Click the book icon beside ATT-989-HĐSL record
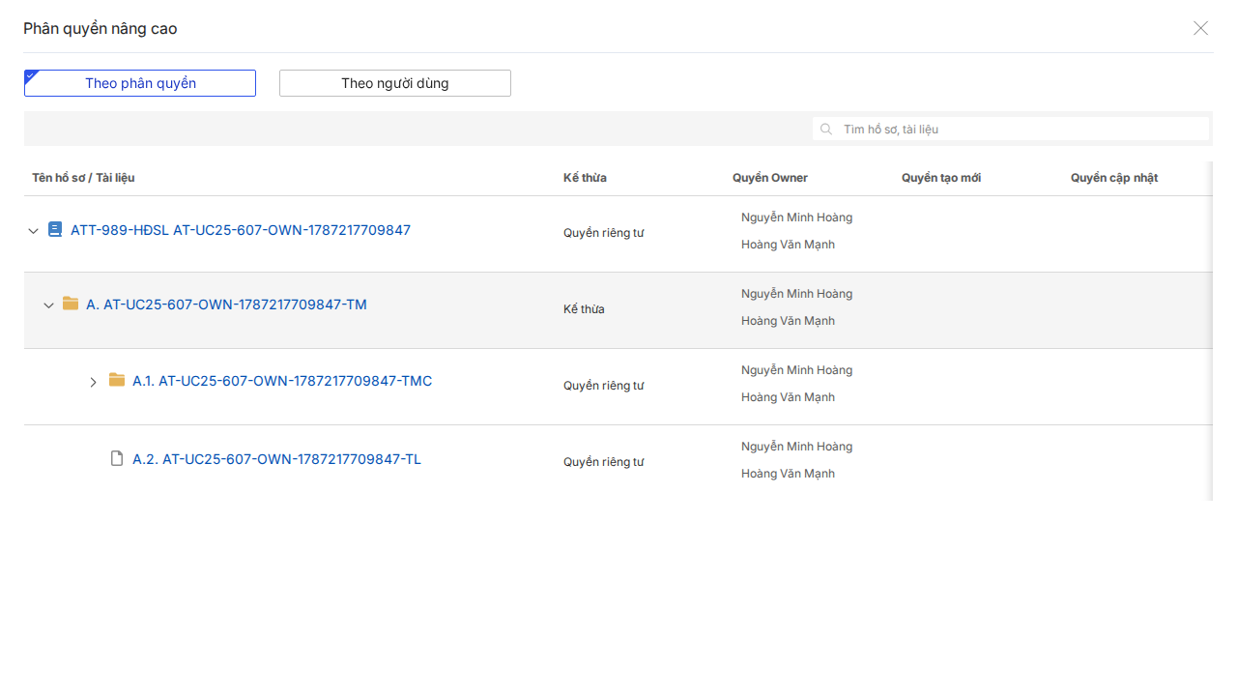 (x=55, y=230)
